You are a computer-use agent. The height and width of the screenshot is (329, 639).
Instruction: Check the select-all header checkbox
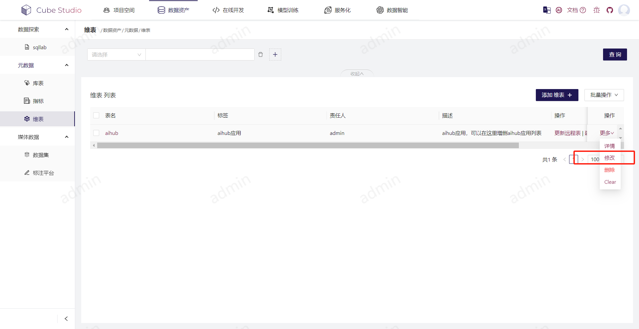(x=96, y=115)
